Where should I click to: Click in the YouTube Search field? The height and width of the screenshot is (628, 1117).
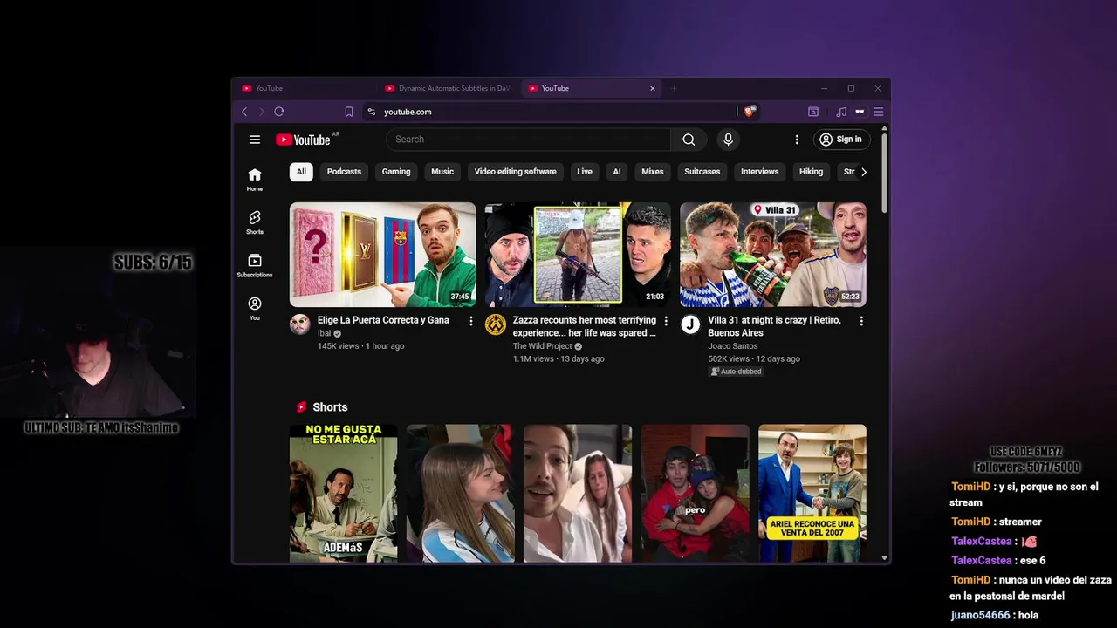[528, 140]
